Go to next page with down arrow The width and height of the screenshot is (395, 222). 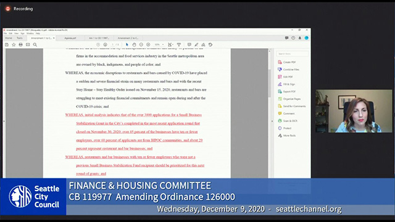coord(105,44)
